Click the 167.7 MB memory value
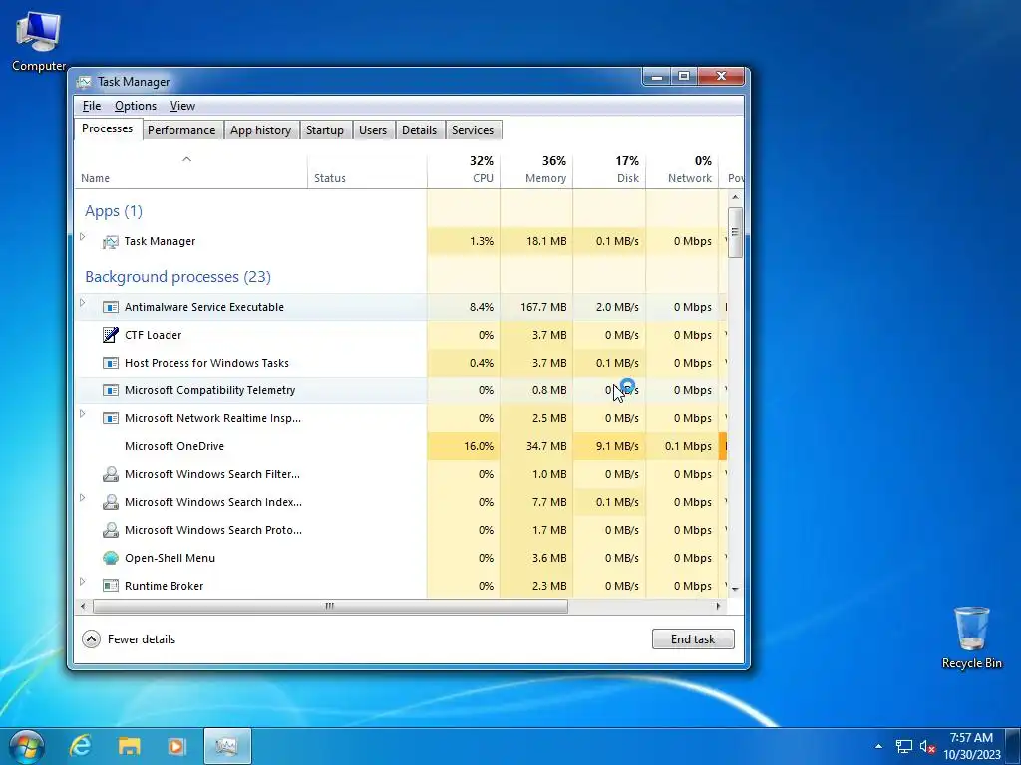1021x765 pixels. click(x=543, y=307)
